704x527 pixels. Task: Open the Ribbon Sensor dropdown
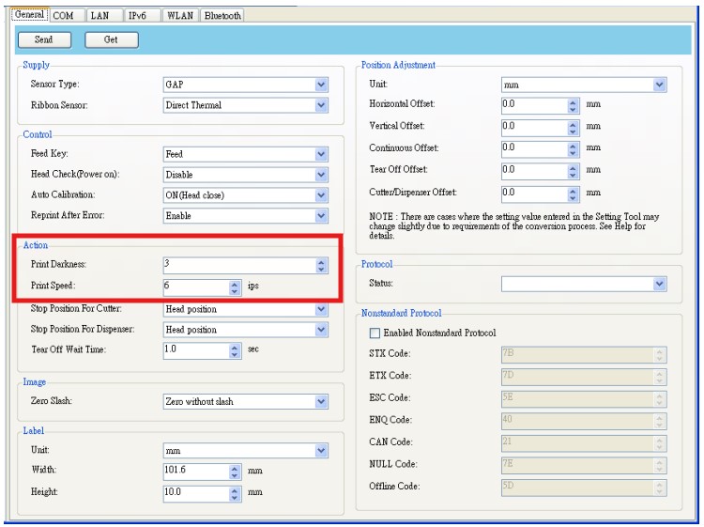pyautogui.click(x=322, y=105)
